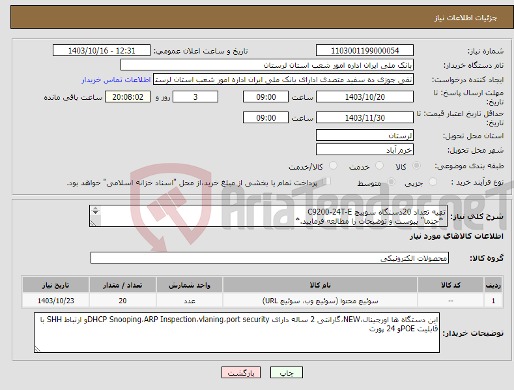514x390 pixels.
Task: Click resize handle of توضیحات خریدار textarea
Action: [x=38, y=349]
